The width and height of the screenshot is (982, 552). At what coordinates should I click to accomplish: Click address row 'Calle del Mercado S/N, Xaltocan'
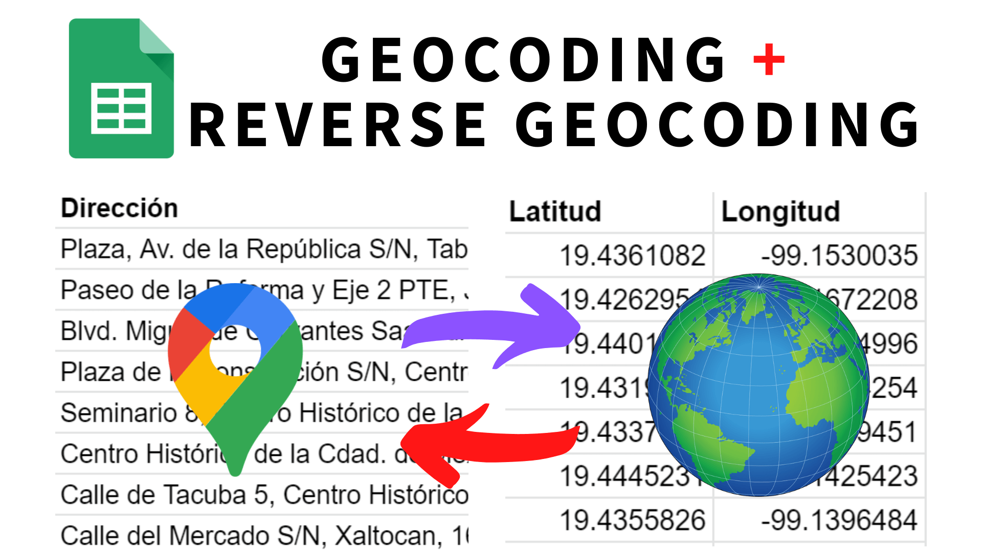coord(262,534)
